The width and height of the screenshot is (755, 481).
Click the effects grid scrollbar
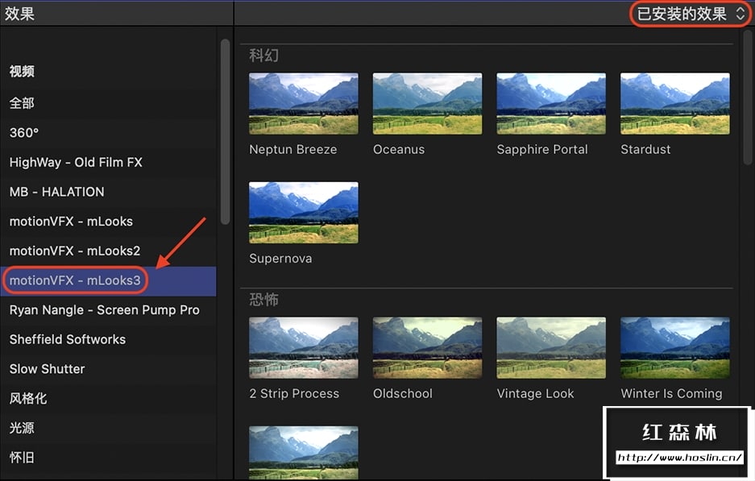(747, 97)
